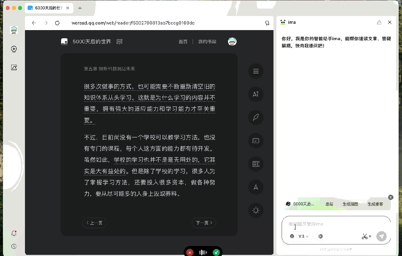Image resolution: width=402 pixels, height=256 pixels.
Task: Close the 5000天后的世界 tab
Action: click(x=68, y=8)
